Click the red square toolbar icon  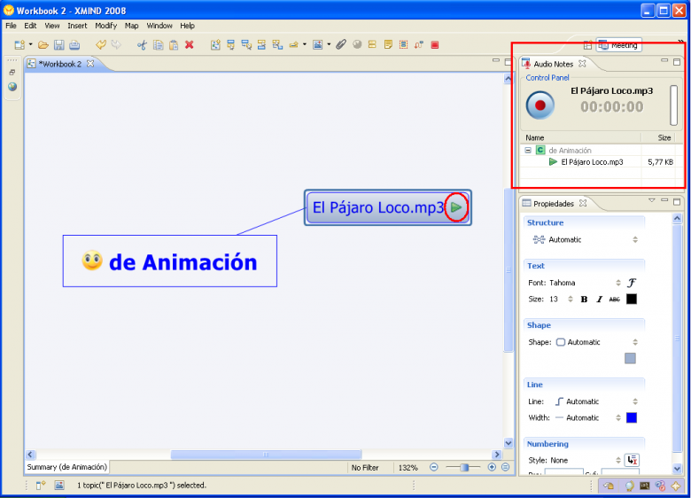[x=435, y=44]
